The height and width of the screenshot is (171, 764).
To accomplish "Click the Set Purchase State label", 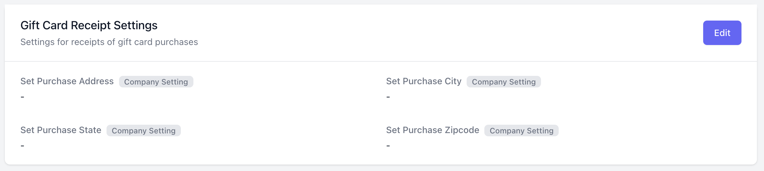I will (61, 130).
